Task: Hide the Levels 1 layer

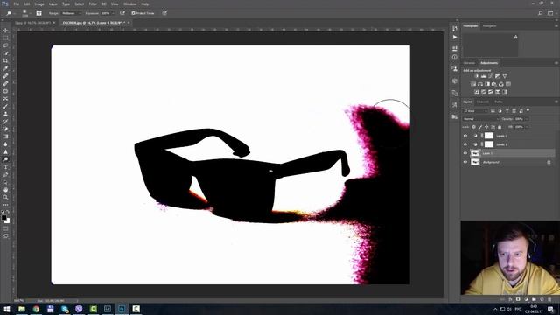Action: [x=465, y=144]
